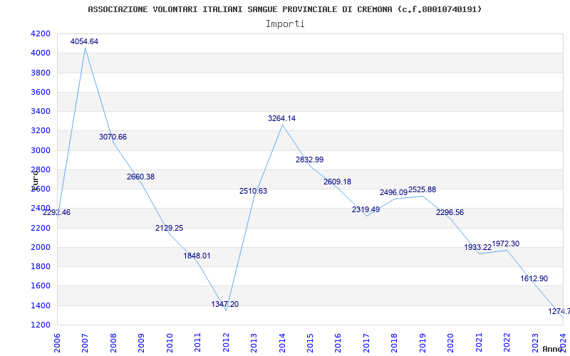Click the 2011 x-axis year label
This screenshot has width=570, height=356.
click(x=197, y=342)
